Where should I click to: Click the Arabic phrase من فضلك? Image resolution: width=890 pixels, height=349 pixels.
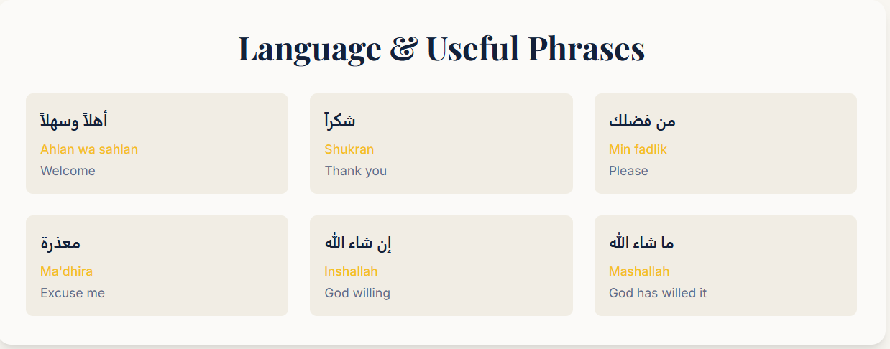tap(642, 121)
